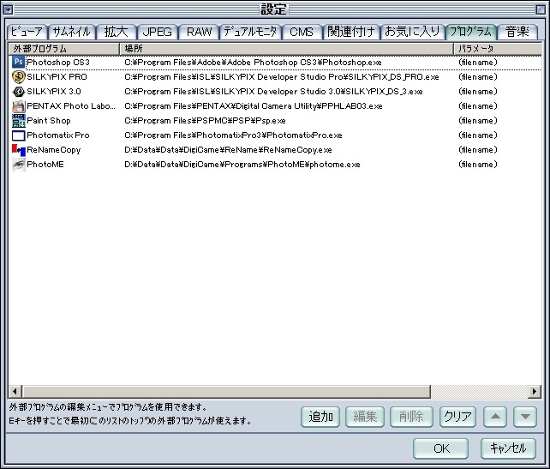Screen dimensions: 550x469
Task: Open the お気に入り tab
Action: [x=412, y=32]
